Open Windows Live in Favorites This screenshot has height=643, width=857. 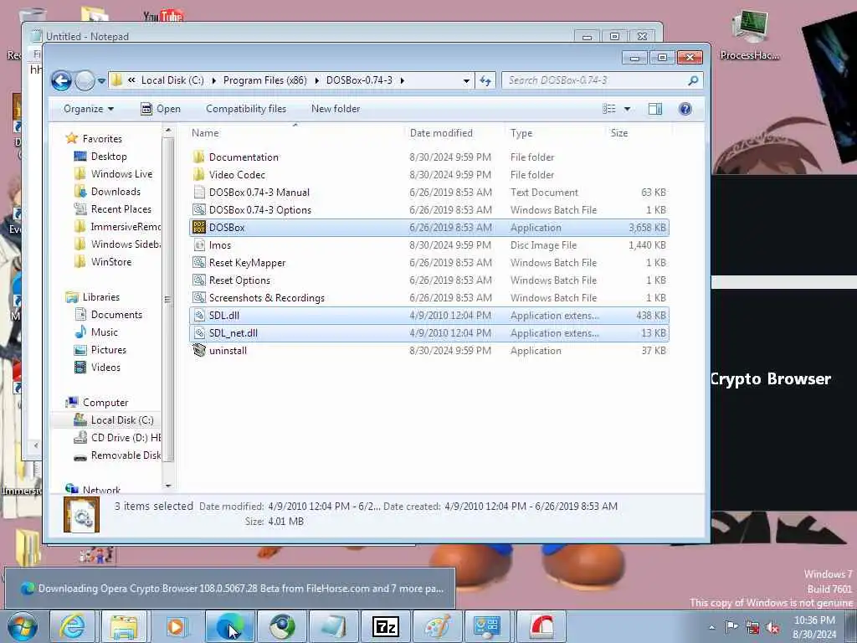121,174
